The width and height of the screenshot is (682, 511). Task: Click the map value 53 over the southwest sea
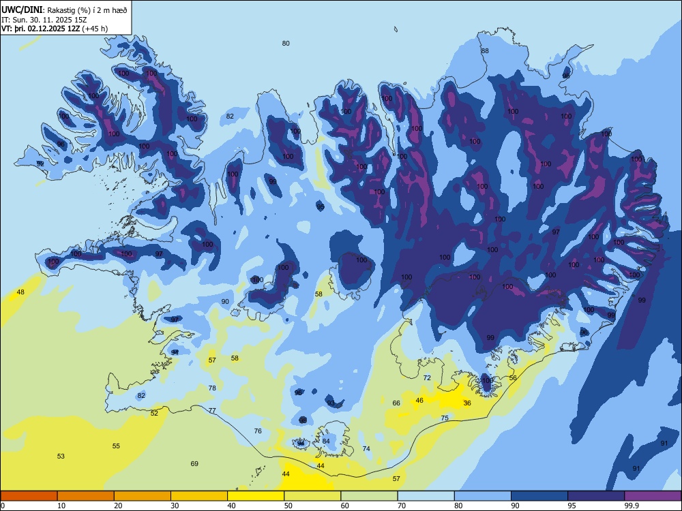[61, 456]
